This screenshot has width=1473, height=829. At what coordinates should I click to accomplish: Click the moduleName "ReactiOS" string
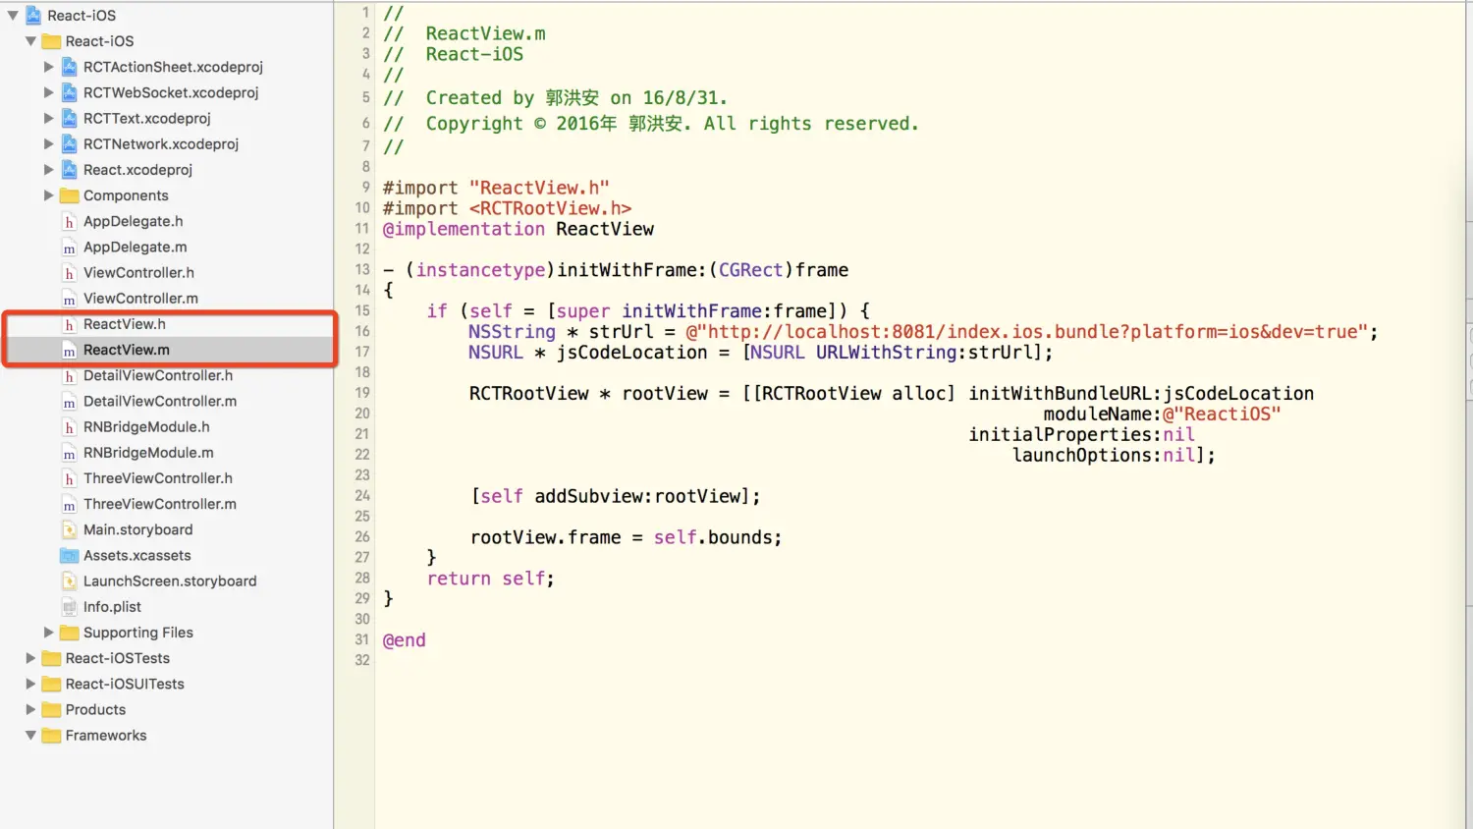1222,414
